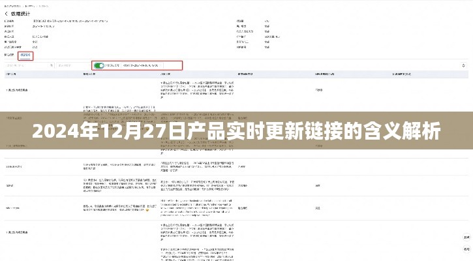The width and height of the screenshot is (473, 261).
Task: Click the second column header of the table
Action: point(89,75)
